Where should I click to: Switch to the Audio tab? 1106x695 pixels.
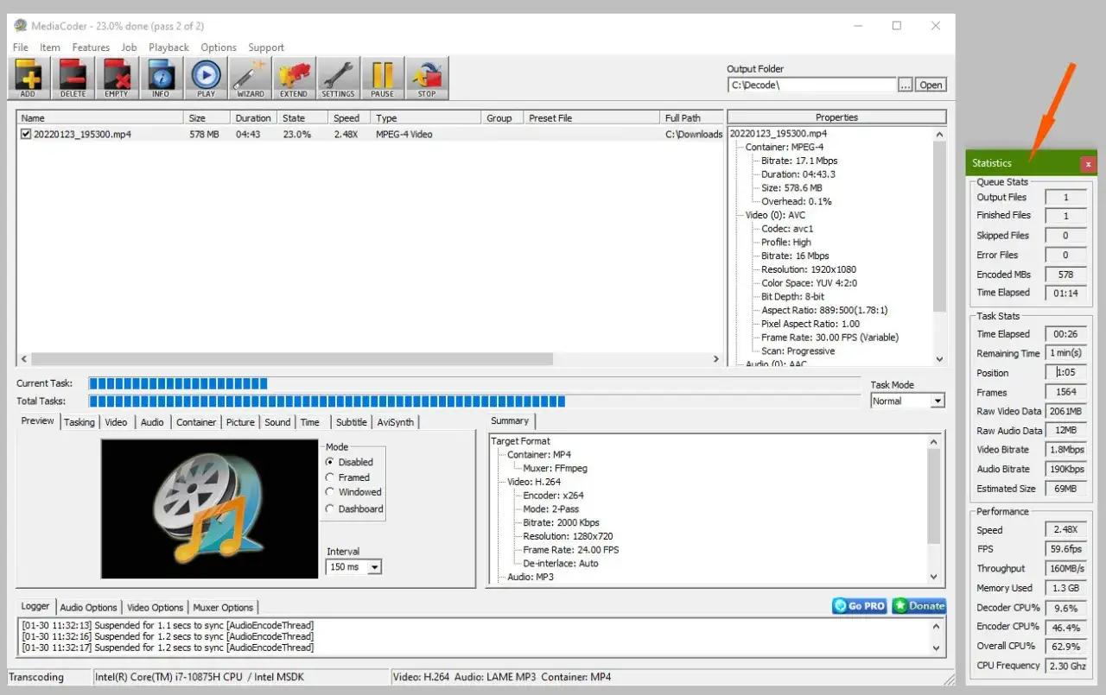[x=152, y=422]
